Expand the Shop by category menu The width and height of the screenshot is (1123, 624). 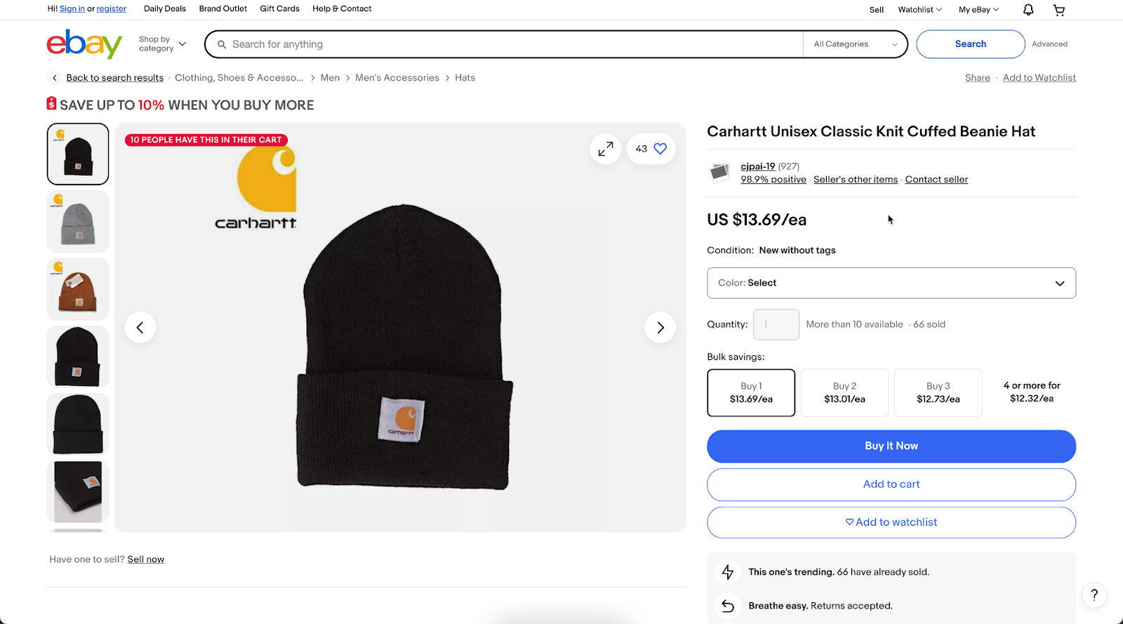(161, 44)
